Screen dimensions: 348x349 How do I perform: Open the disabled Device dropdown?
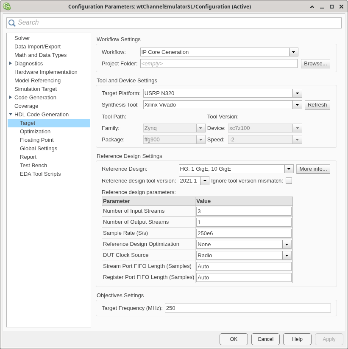click(x=297, y=128)
